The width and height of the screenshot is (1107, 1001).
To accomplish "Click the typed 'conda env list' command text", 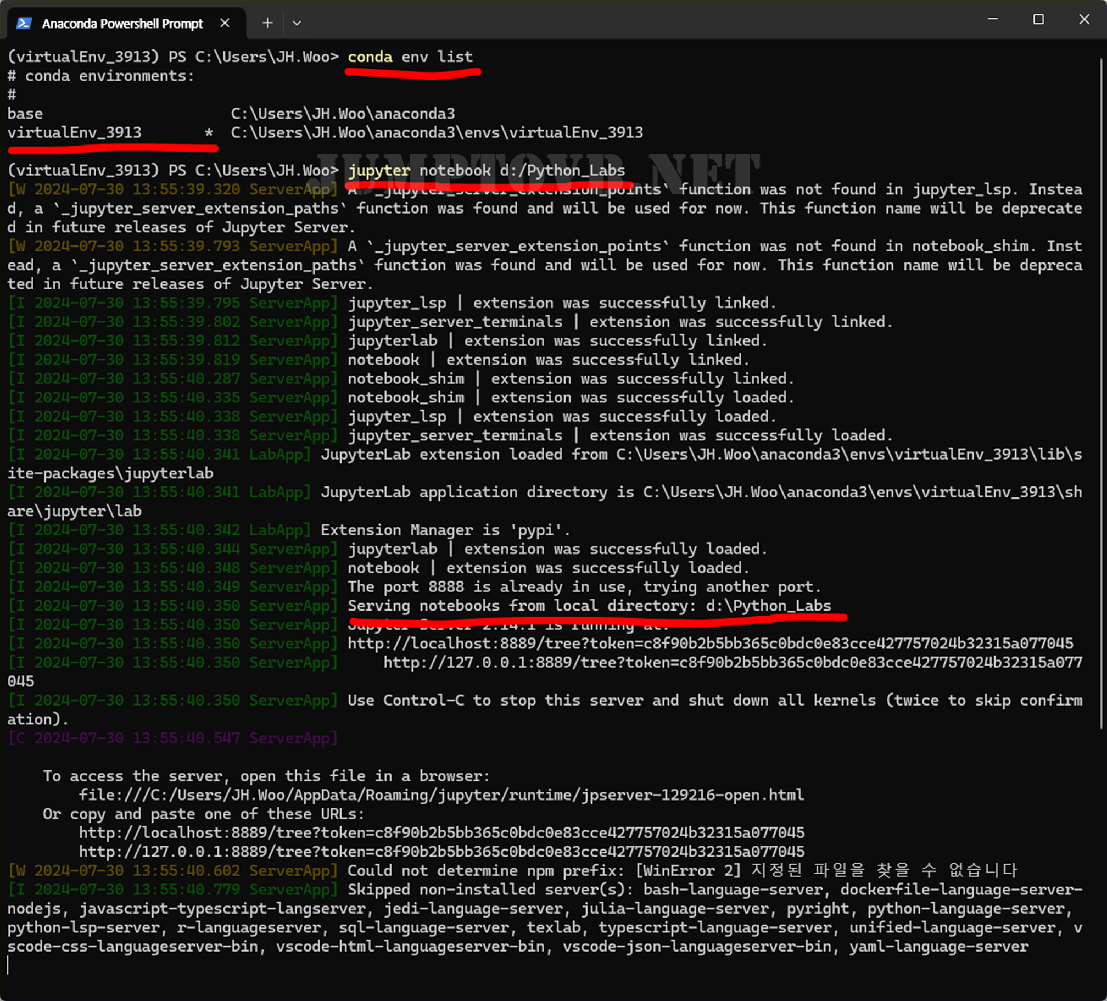I will pyautogui.click(x=410, y=57).
